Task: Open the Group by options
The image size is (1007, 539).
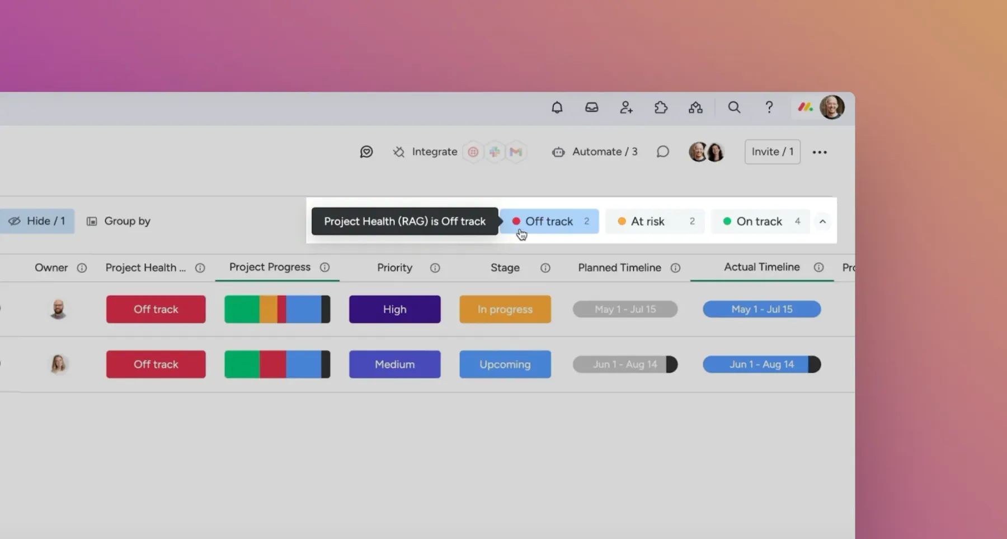Action: click(x=119, y=221)
